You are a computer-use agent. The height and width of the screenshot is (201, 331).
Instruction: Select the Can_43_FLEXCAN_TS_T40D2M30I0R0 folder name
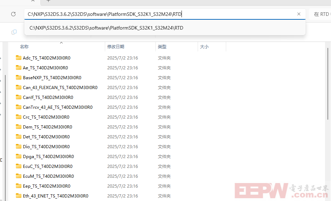coord(60,88)
